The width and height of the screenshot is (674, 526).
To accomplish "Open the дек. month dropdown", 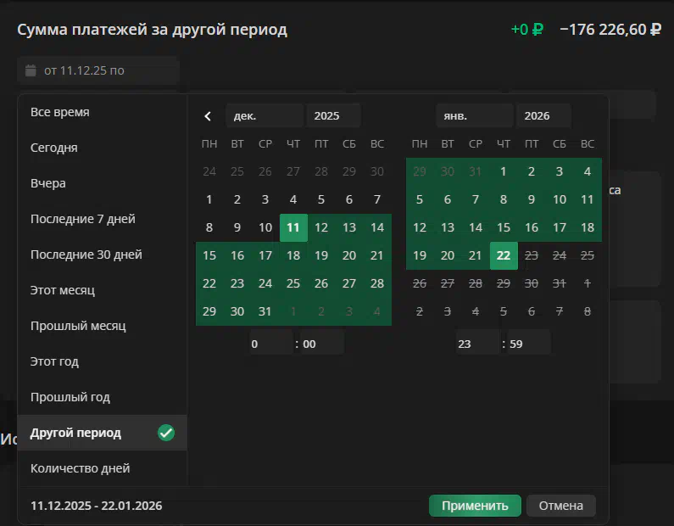I will click(264, 116).
